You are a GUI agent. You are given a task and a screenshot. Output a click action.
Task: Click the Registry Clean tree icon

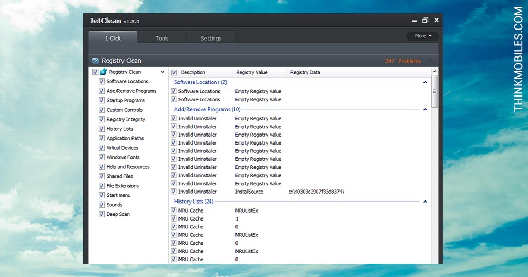(x=103, y=72)
